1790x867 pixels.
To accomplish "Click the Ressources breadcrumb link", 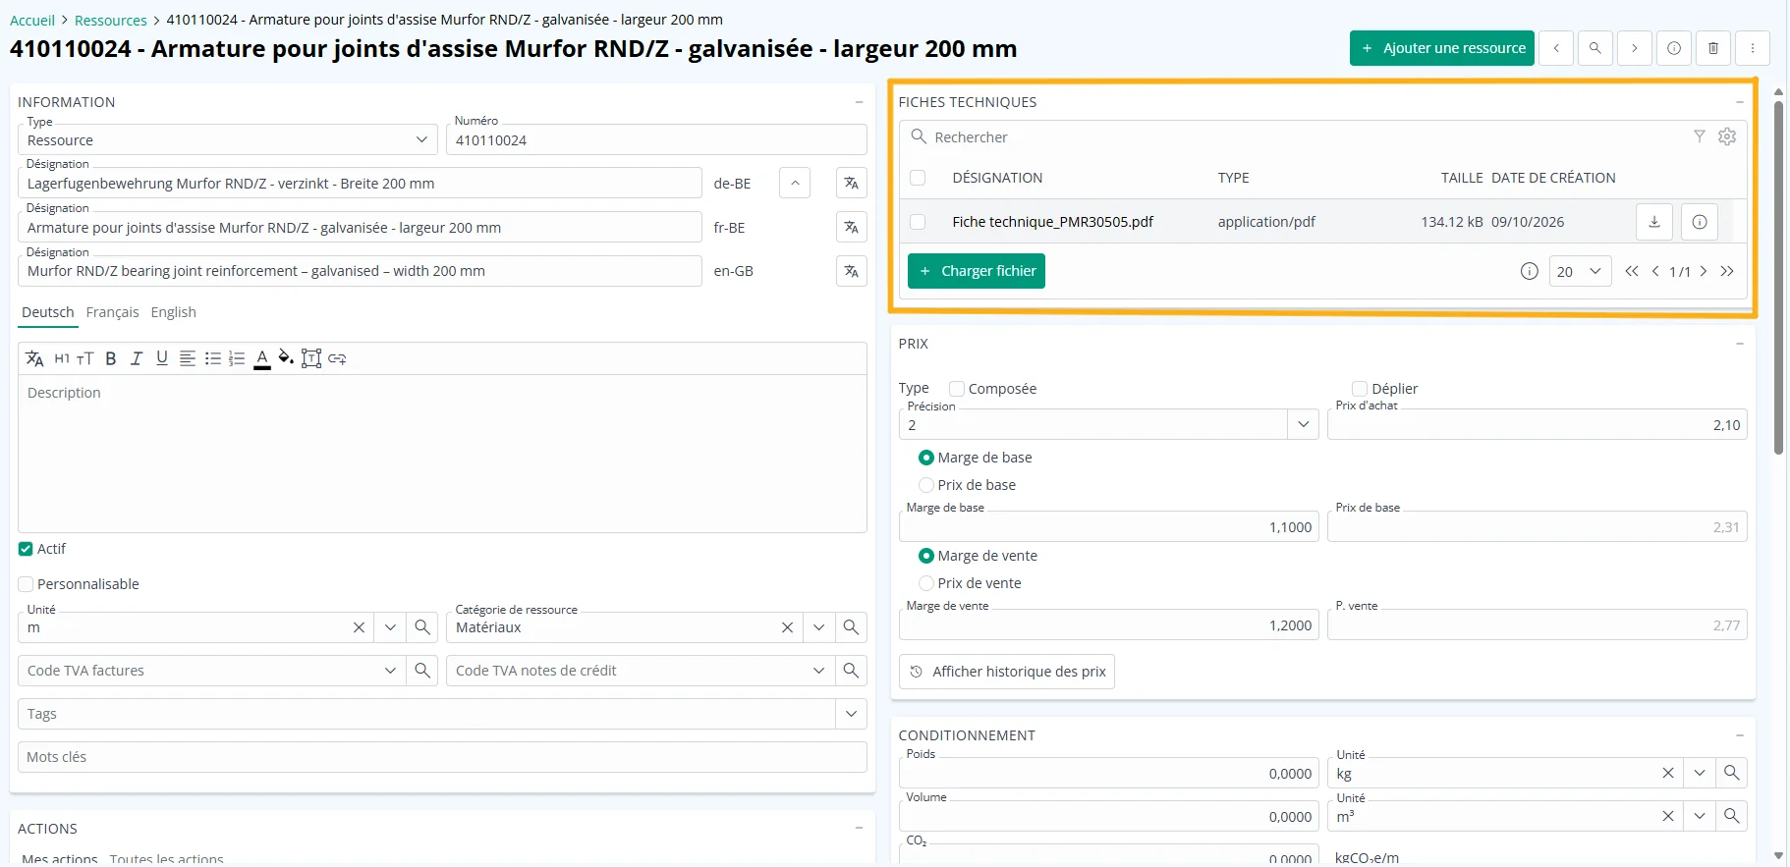I will click(111, 20).
